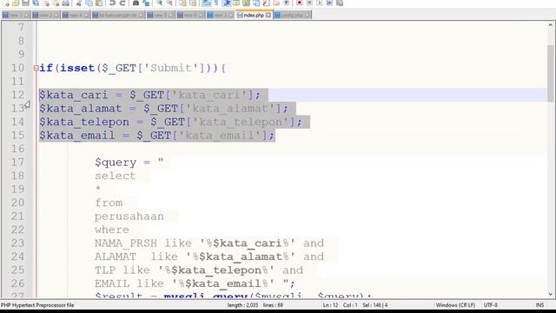Screen dimensions: 556x313
Task: Click the '$kata_alamat' variable on line 13
Action: (x=81, y=109)
